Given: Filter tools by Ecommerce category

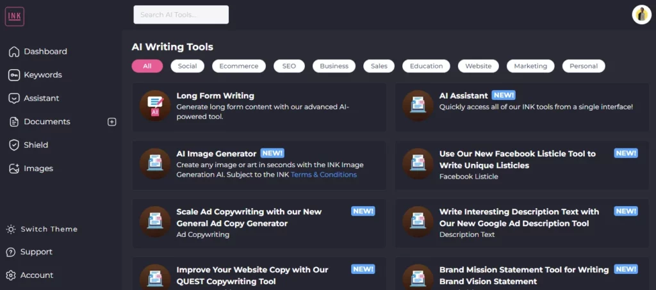Looking at the screenshot, I should point(239,66).
